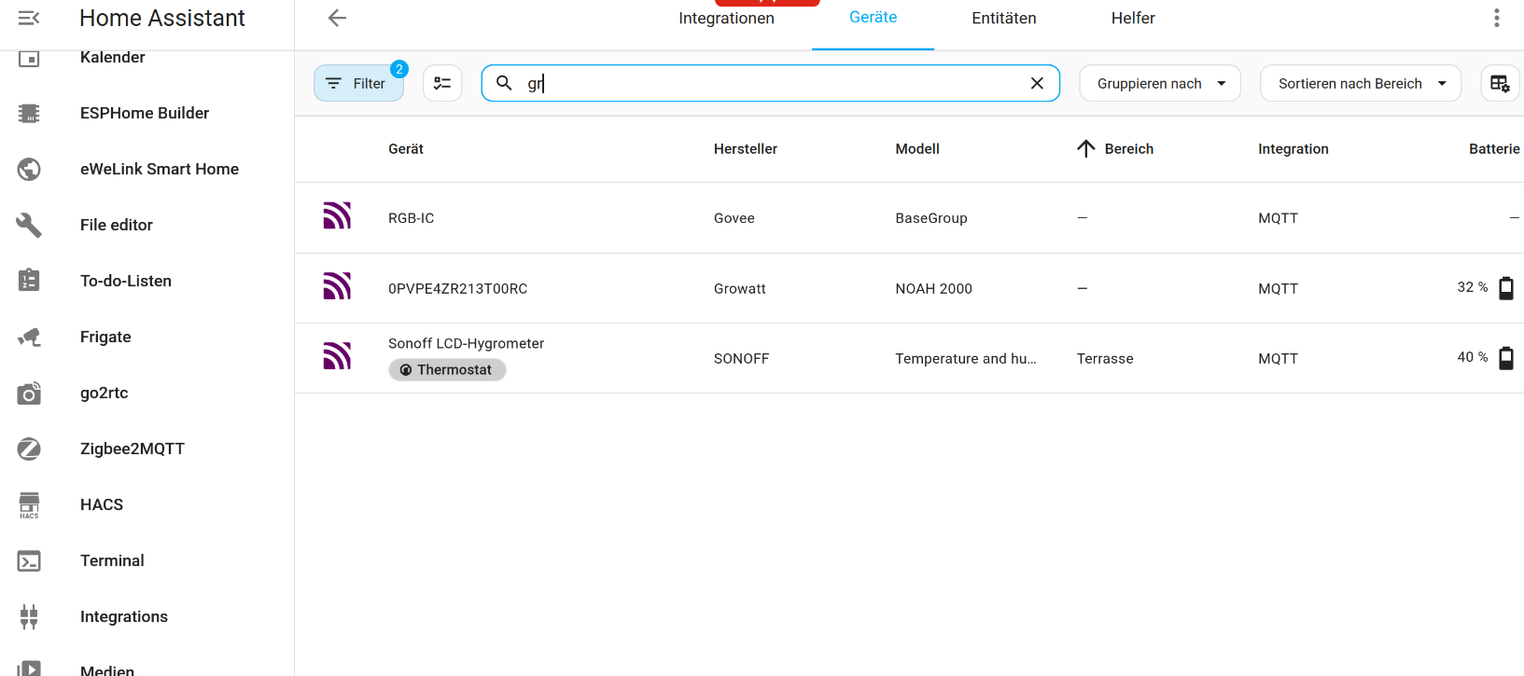
Task: Open Integrations plug icon
Action: pyautogui.click(x=29, y=616)
